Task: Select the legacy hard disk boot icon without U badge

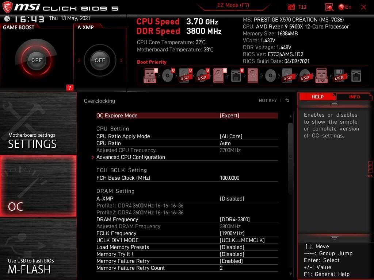Action: pos(253,76)
